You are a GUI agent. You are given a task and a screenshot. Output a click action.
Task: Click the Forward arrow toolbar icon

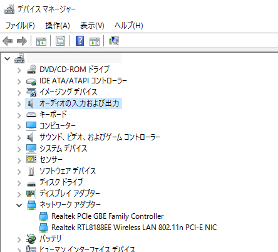(x=22, y=41)
